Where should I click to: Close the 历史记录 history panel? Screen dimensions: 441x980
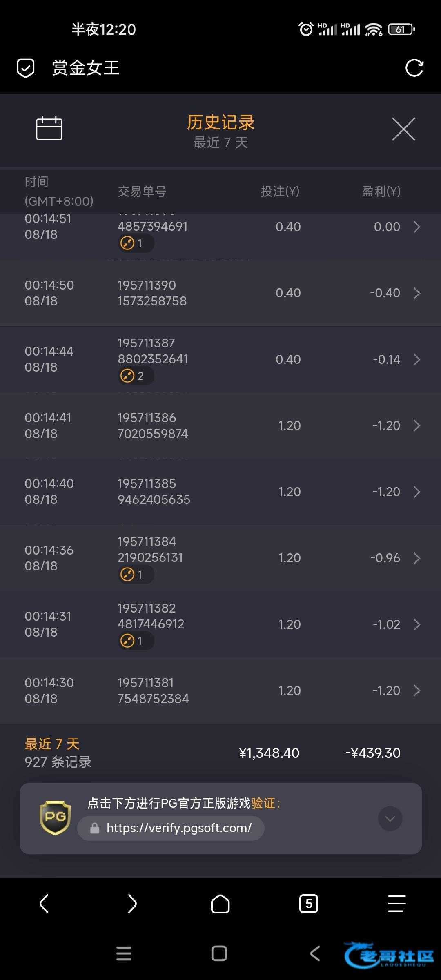point(403,129)
